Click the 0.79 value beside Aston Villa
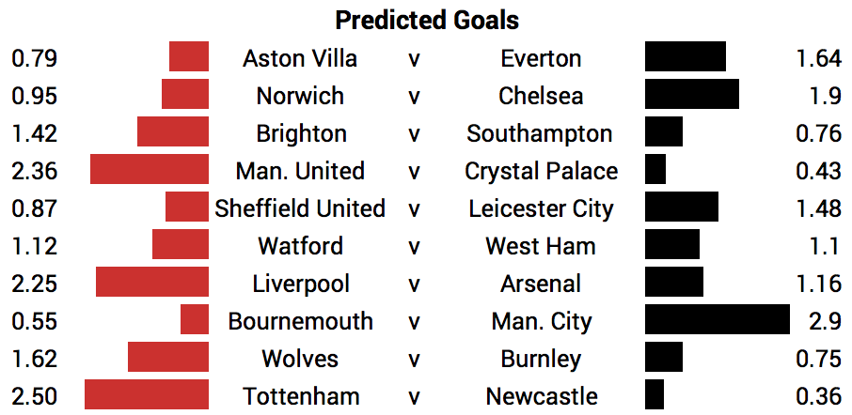 (x=34, y=58)
